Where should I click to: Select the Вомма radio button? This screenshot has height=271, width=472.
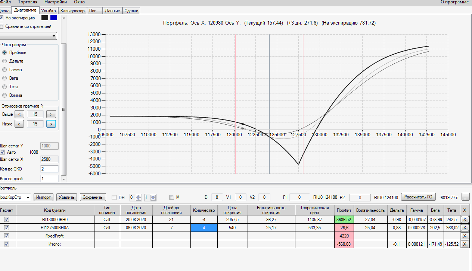4,95
